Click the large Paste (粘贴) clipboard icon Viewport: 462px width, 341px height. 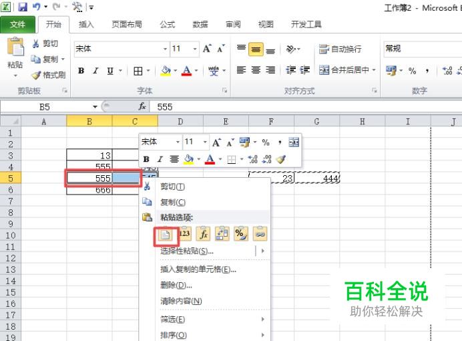15,47
